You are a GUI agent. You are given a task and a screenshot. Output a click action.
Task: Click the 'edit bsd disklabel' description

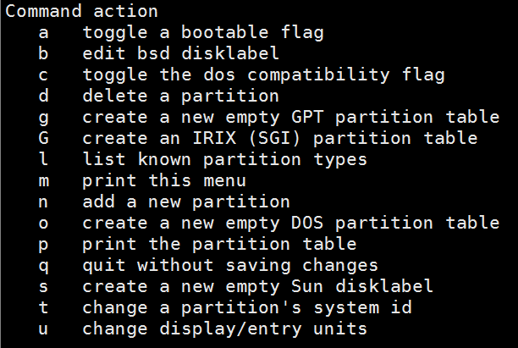tap(181, 54)
